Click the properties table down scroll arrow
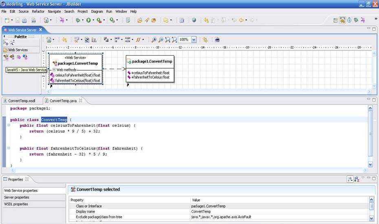This screenshot has height=224, width=379. [x=372, y=218]
